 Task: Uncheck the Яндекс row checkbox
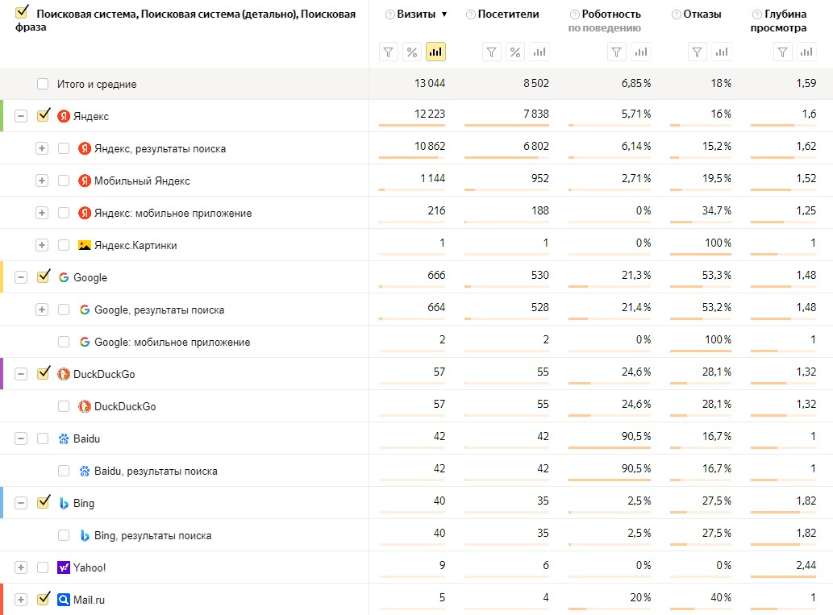[x=44, y=116]
